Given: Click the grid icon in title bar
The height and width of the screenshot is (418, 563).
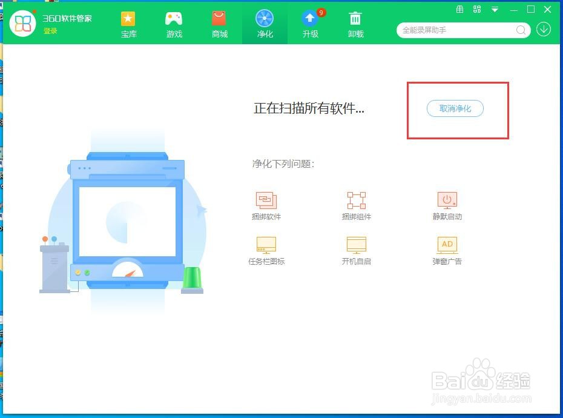Looking at the screenshot, I should click(x=459, y=9).
